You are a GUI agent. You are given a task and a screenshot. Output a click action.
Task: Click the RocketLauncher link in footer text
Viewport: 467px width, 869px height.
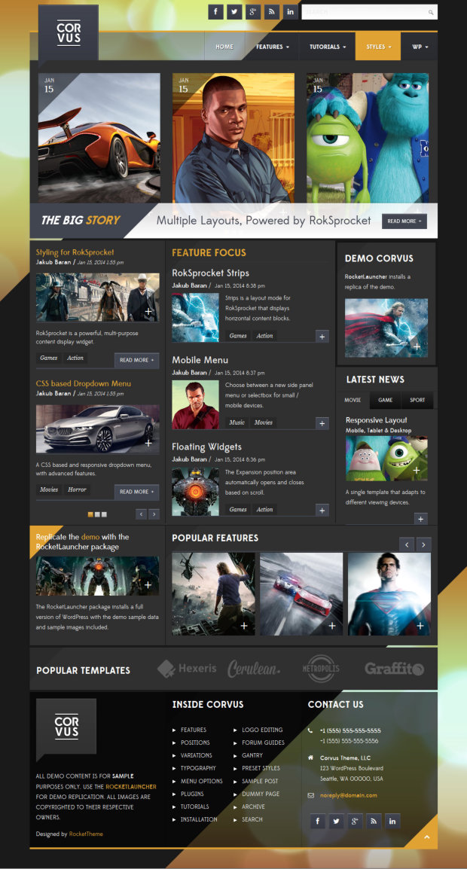click(131, 786)
